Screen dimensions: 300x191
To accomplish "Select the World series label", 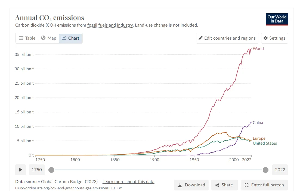I will [258, 49].
